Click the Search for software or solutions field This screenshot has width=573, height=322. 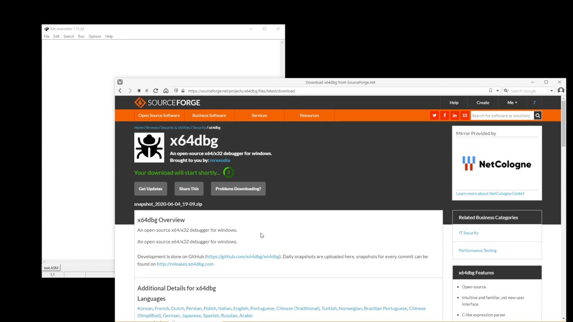(502, 115)
